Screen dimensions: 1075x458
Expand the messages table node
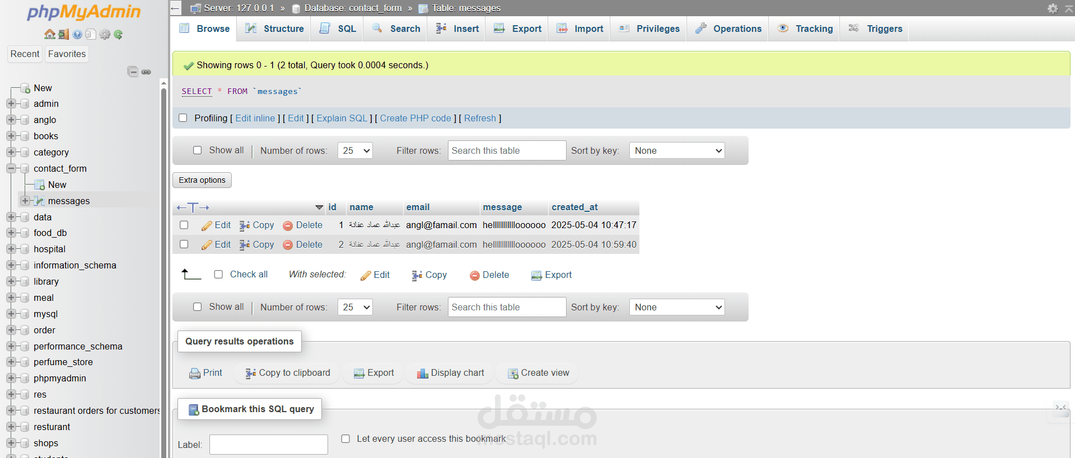[x=25, y=201]
